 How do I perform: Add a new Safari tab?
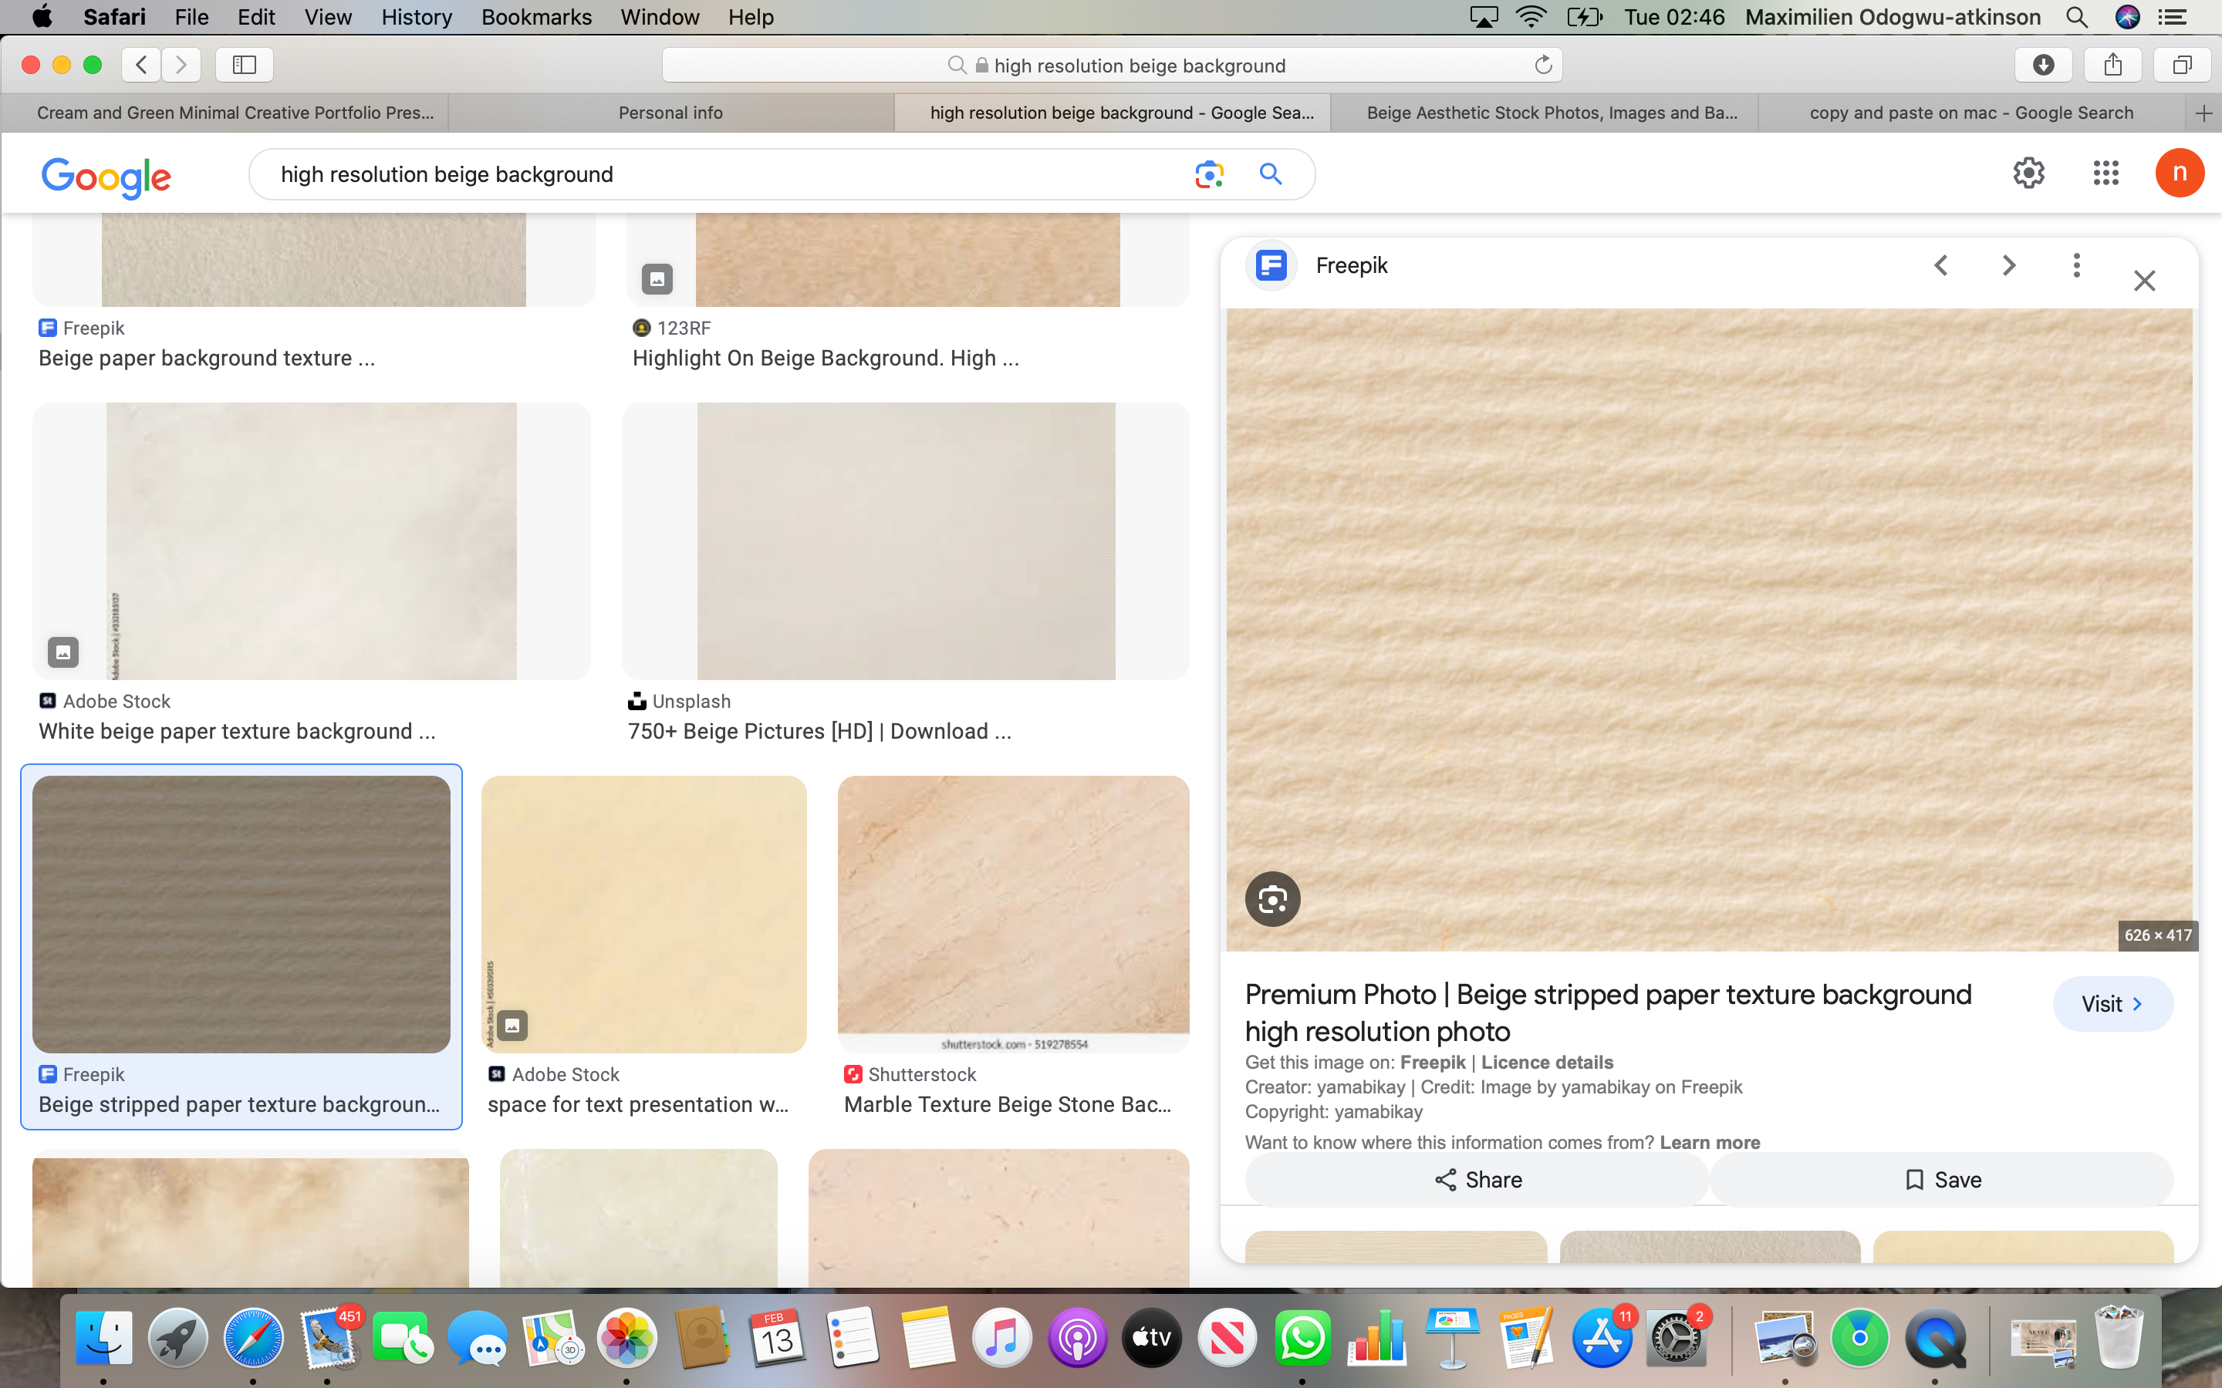pyautogui.click(x=2203, y=113)
